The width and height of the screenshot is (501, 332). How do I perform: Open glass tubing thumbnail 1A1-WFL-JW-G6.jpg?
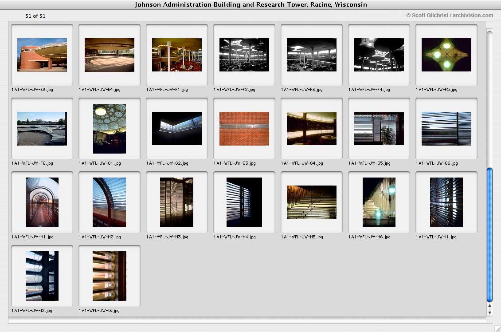click(x=446, y=129)
